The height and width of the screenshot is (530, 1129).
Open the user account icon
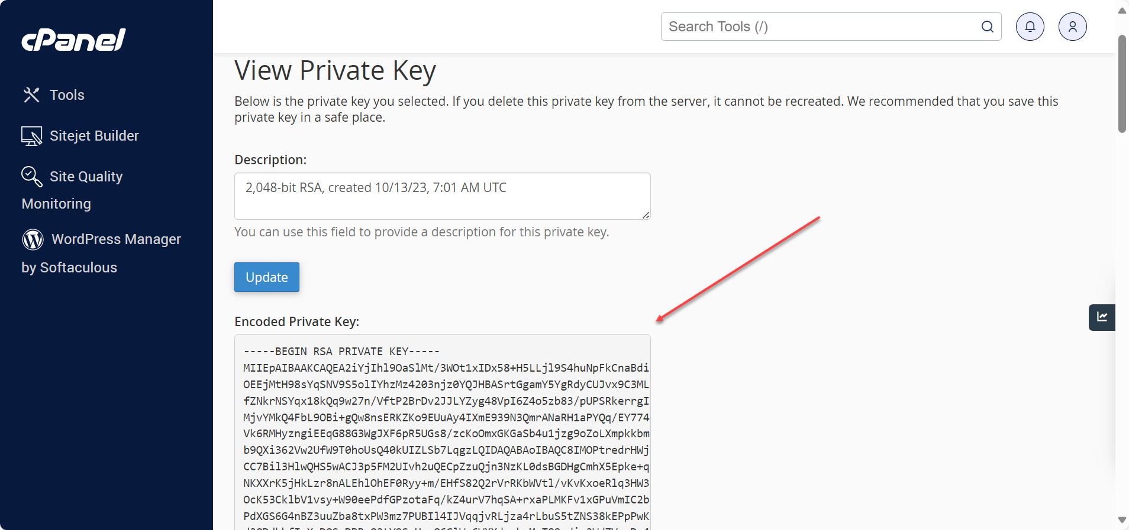1072,26
